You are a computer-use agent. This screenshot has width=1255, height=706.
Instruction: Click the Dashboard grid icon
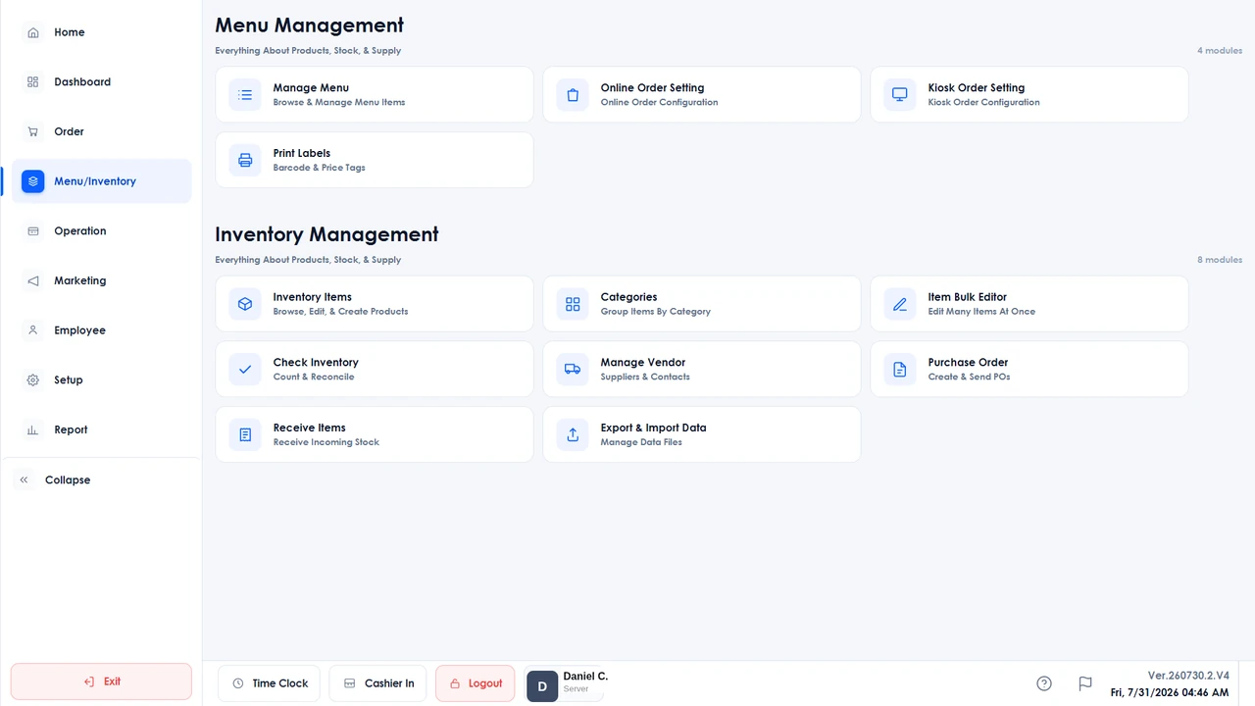(33, 82)
